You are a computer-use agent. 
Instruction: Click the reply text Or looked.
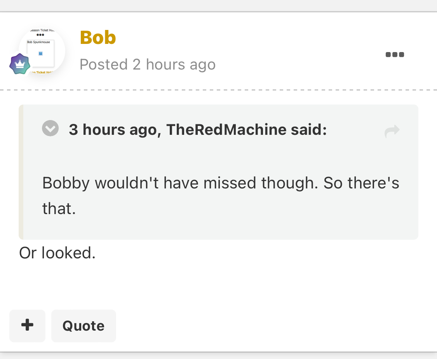click(x=57, y=253)
